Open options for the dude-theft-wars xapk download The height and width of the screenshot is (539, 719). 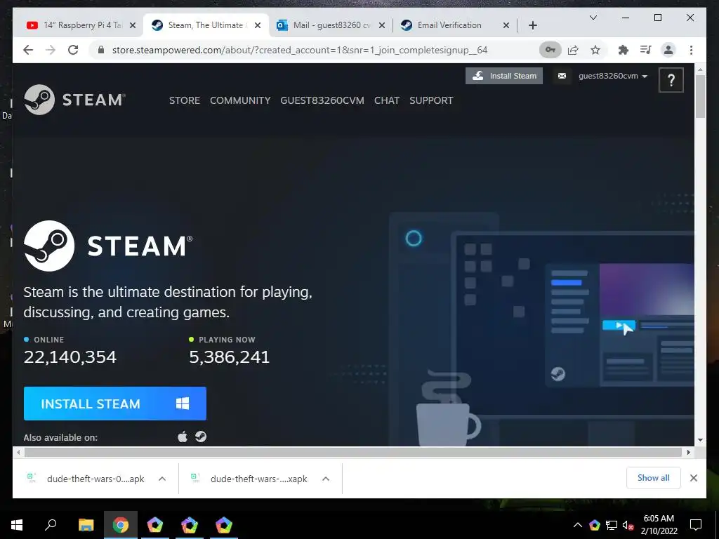click(x=326, y=479)
